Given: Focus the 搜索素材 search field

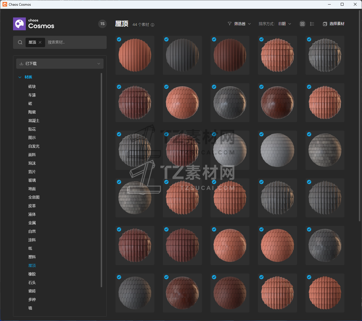Looking at the screenshot, I should (x=75, y=42).
